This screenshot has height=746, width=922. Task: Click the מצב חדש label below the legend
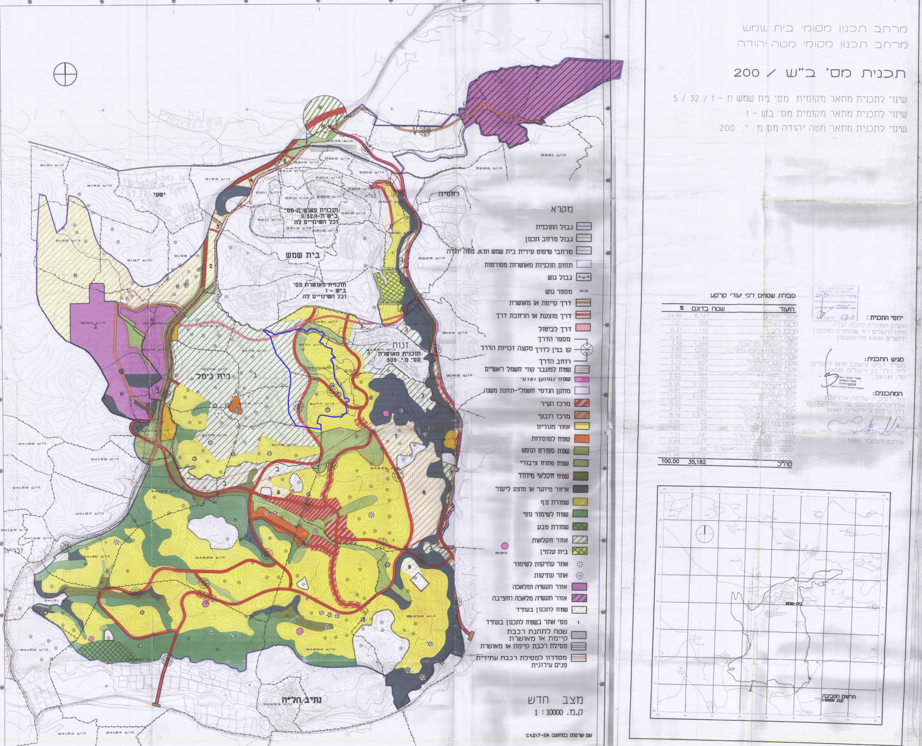555,700
